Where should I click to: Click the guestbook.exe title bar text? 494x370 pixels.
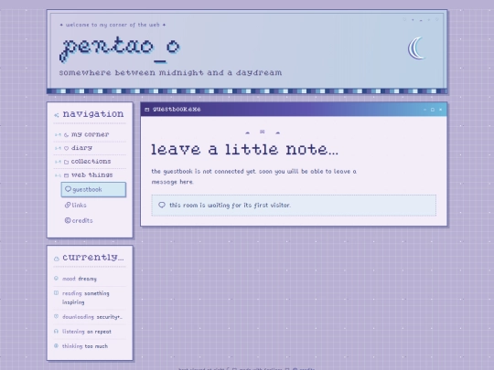pos(177,110)
